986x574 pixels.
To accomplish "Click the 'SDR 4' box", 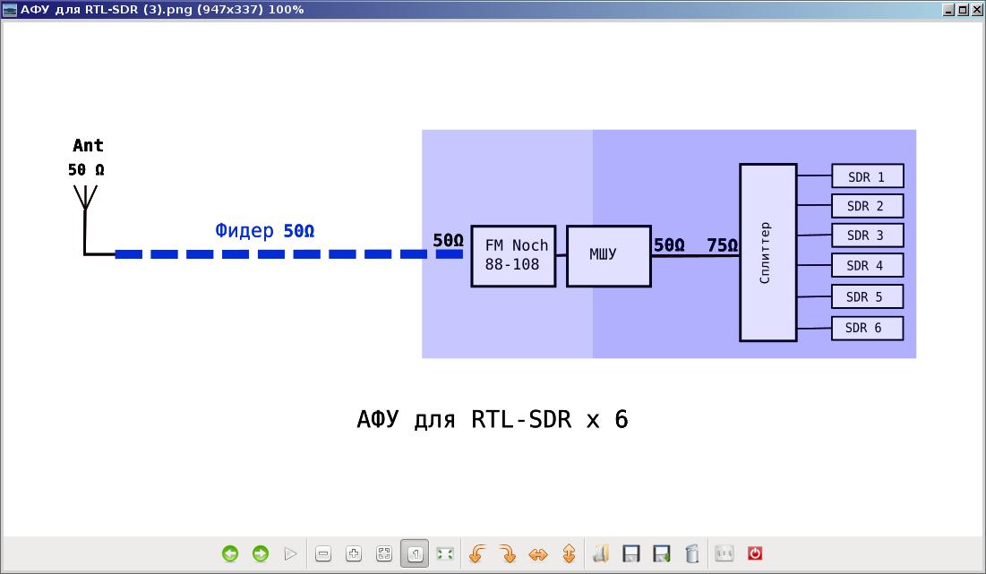I will [x=867, y=265].
